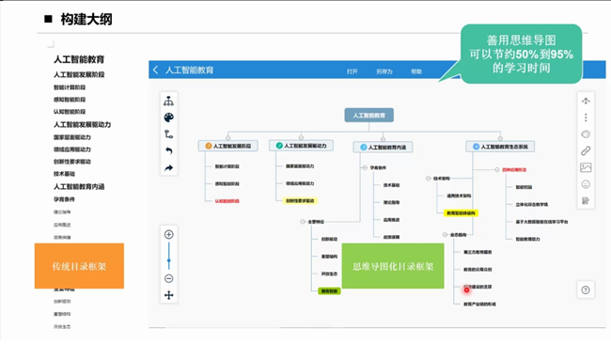Viewport: 611px width, 344px height.
Task: Go back using the header arrow
Action: pos(155,70)
